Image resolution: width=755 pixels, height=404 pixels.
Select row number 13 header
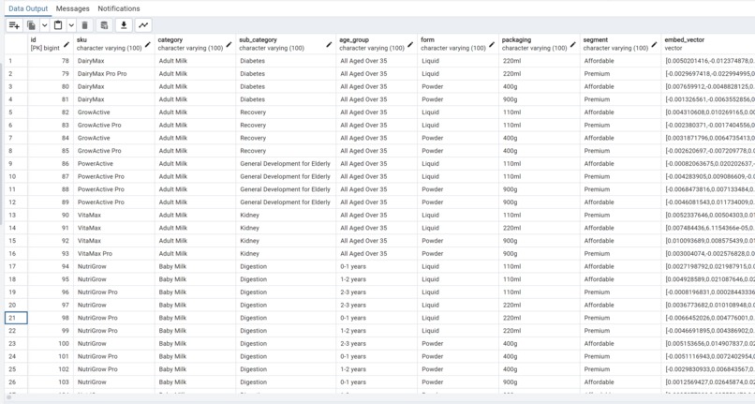(16, 215)
